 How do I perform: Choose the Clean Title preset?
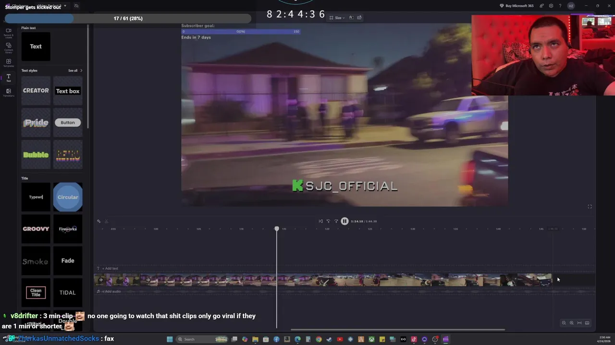(x=36, y=293)
